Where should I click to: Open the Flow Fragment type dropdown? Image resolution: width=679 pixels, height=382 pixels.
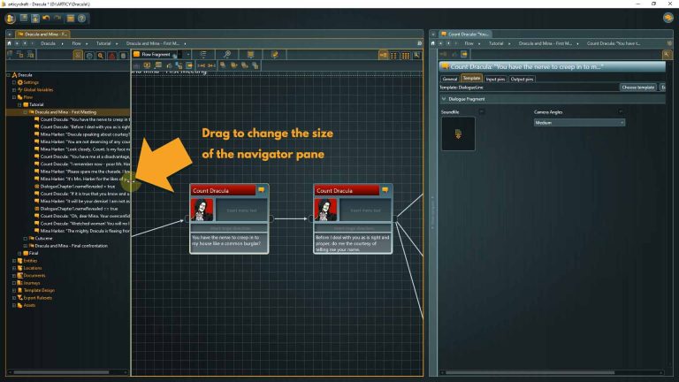(188, 55)
